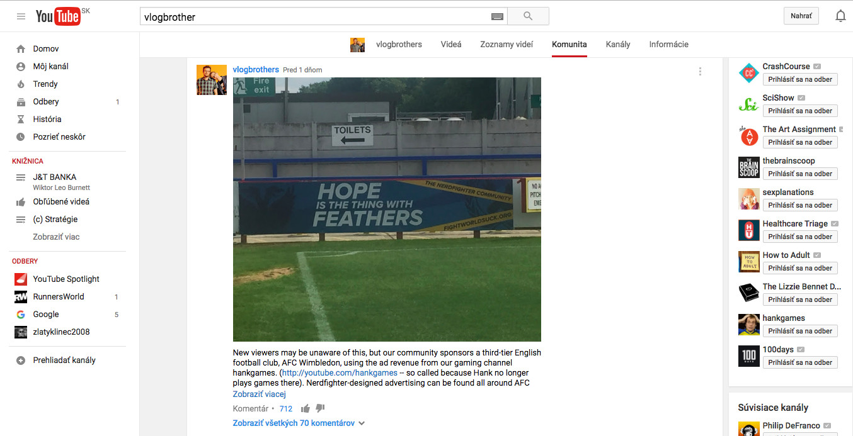Click the Nahrať upload button
The width and height of the screenshot is (853, 436).
click(x=801, y=16)
